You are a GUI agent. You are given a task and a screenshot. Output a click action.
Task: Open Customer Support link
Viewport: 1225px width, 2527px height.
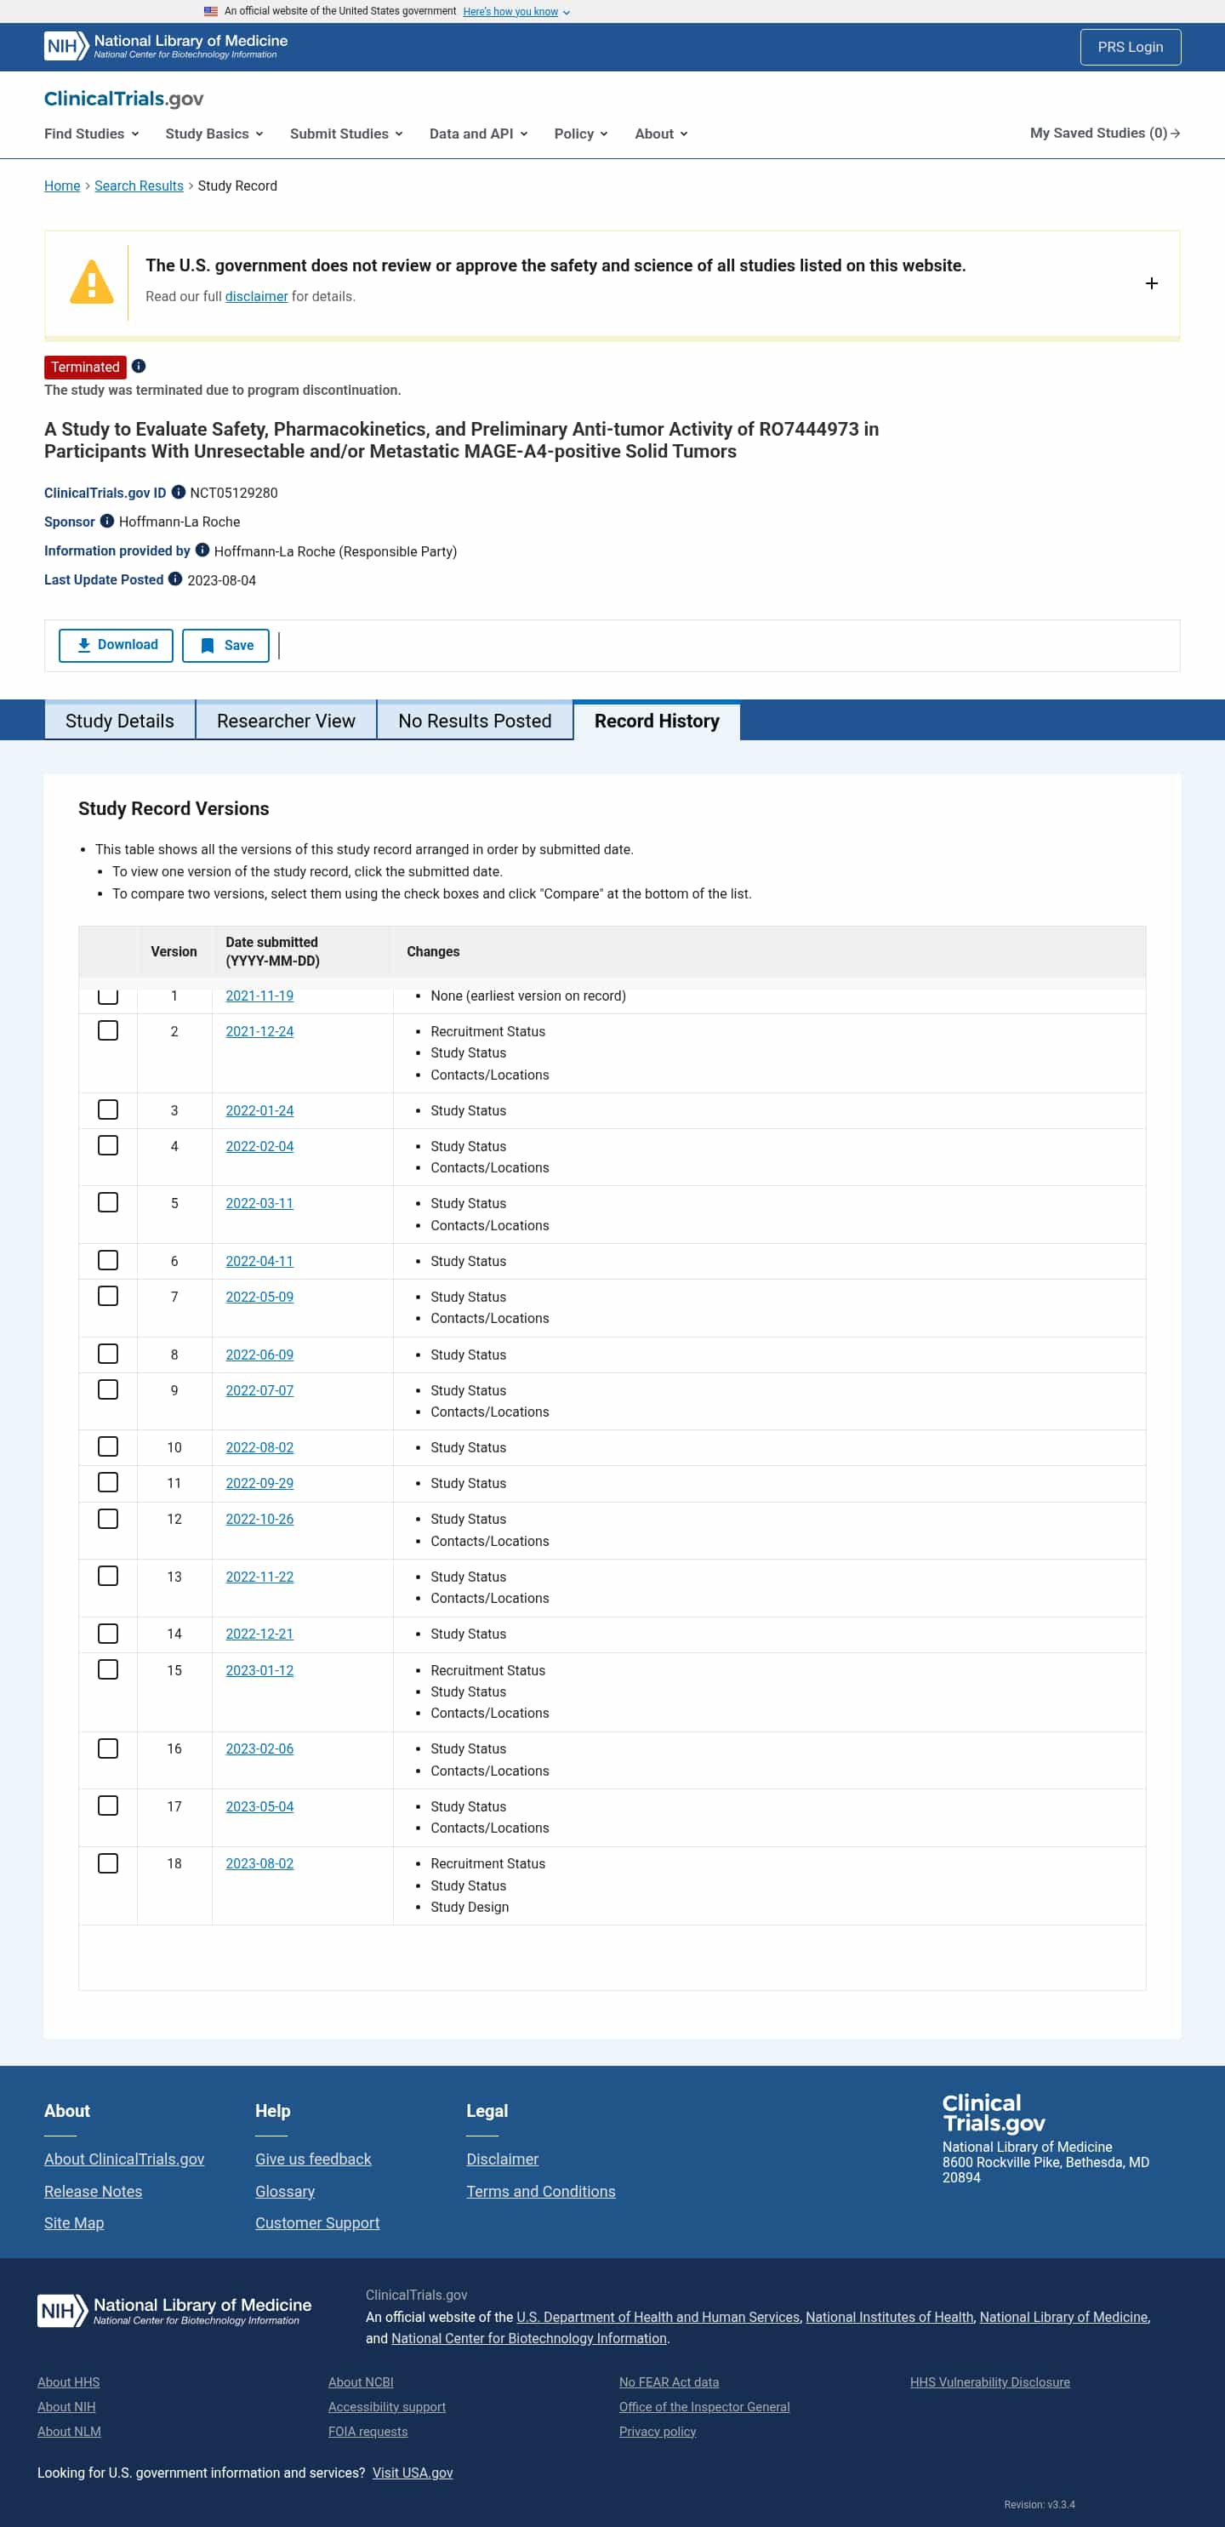[x=316, y=2222]
